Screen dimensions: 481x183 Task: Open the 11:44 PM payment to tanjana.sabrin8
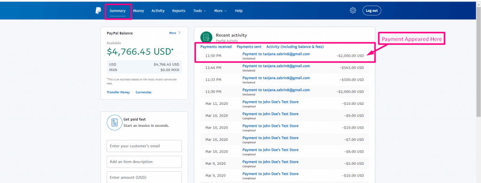point(276,66)
